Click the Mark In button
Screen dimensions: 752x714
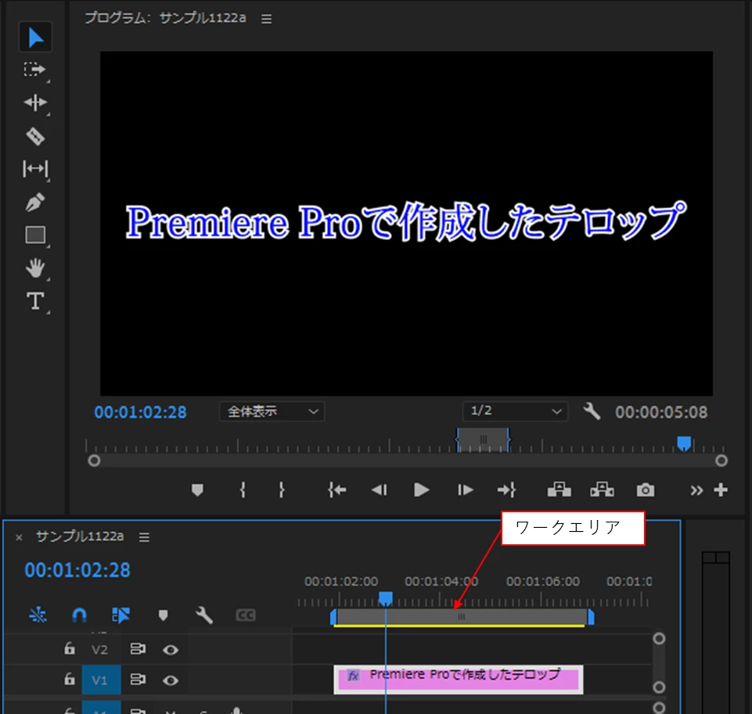tap(243, 490)
